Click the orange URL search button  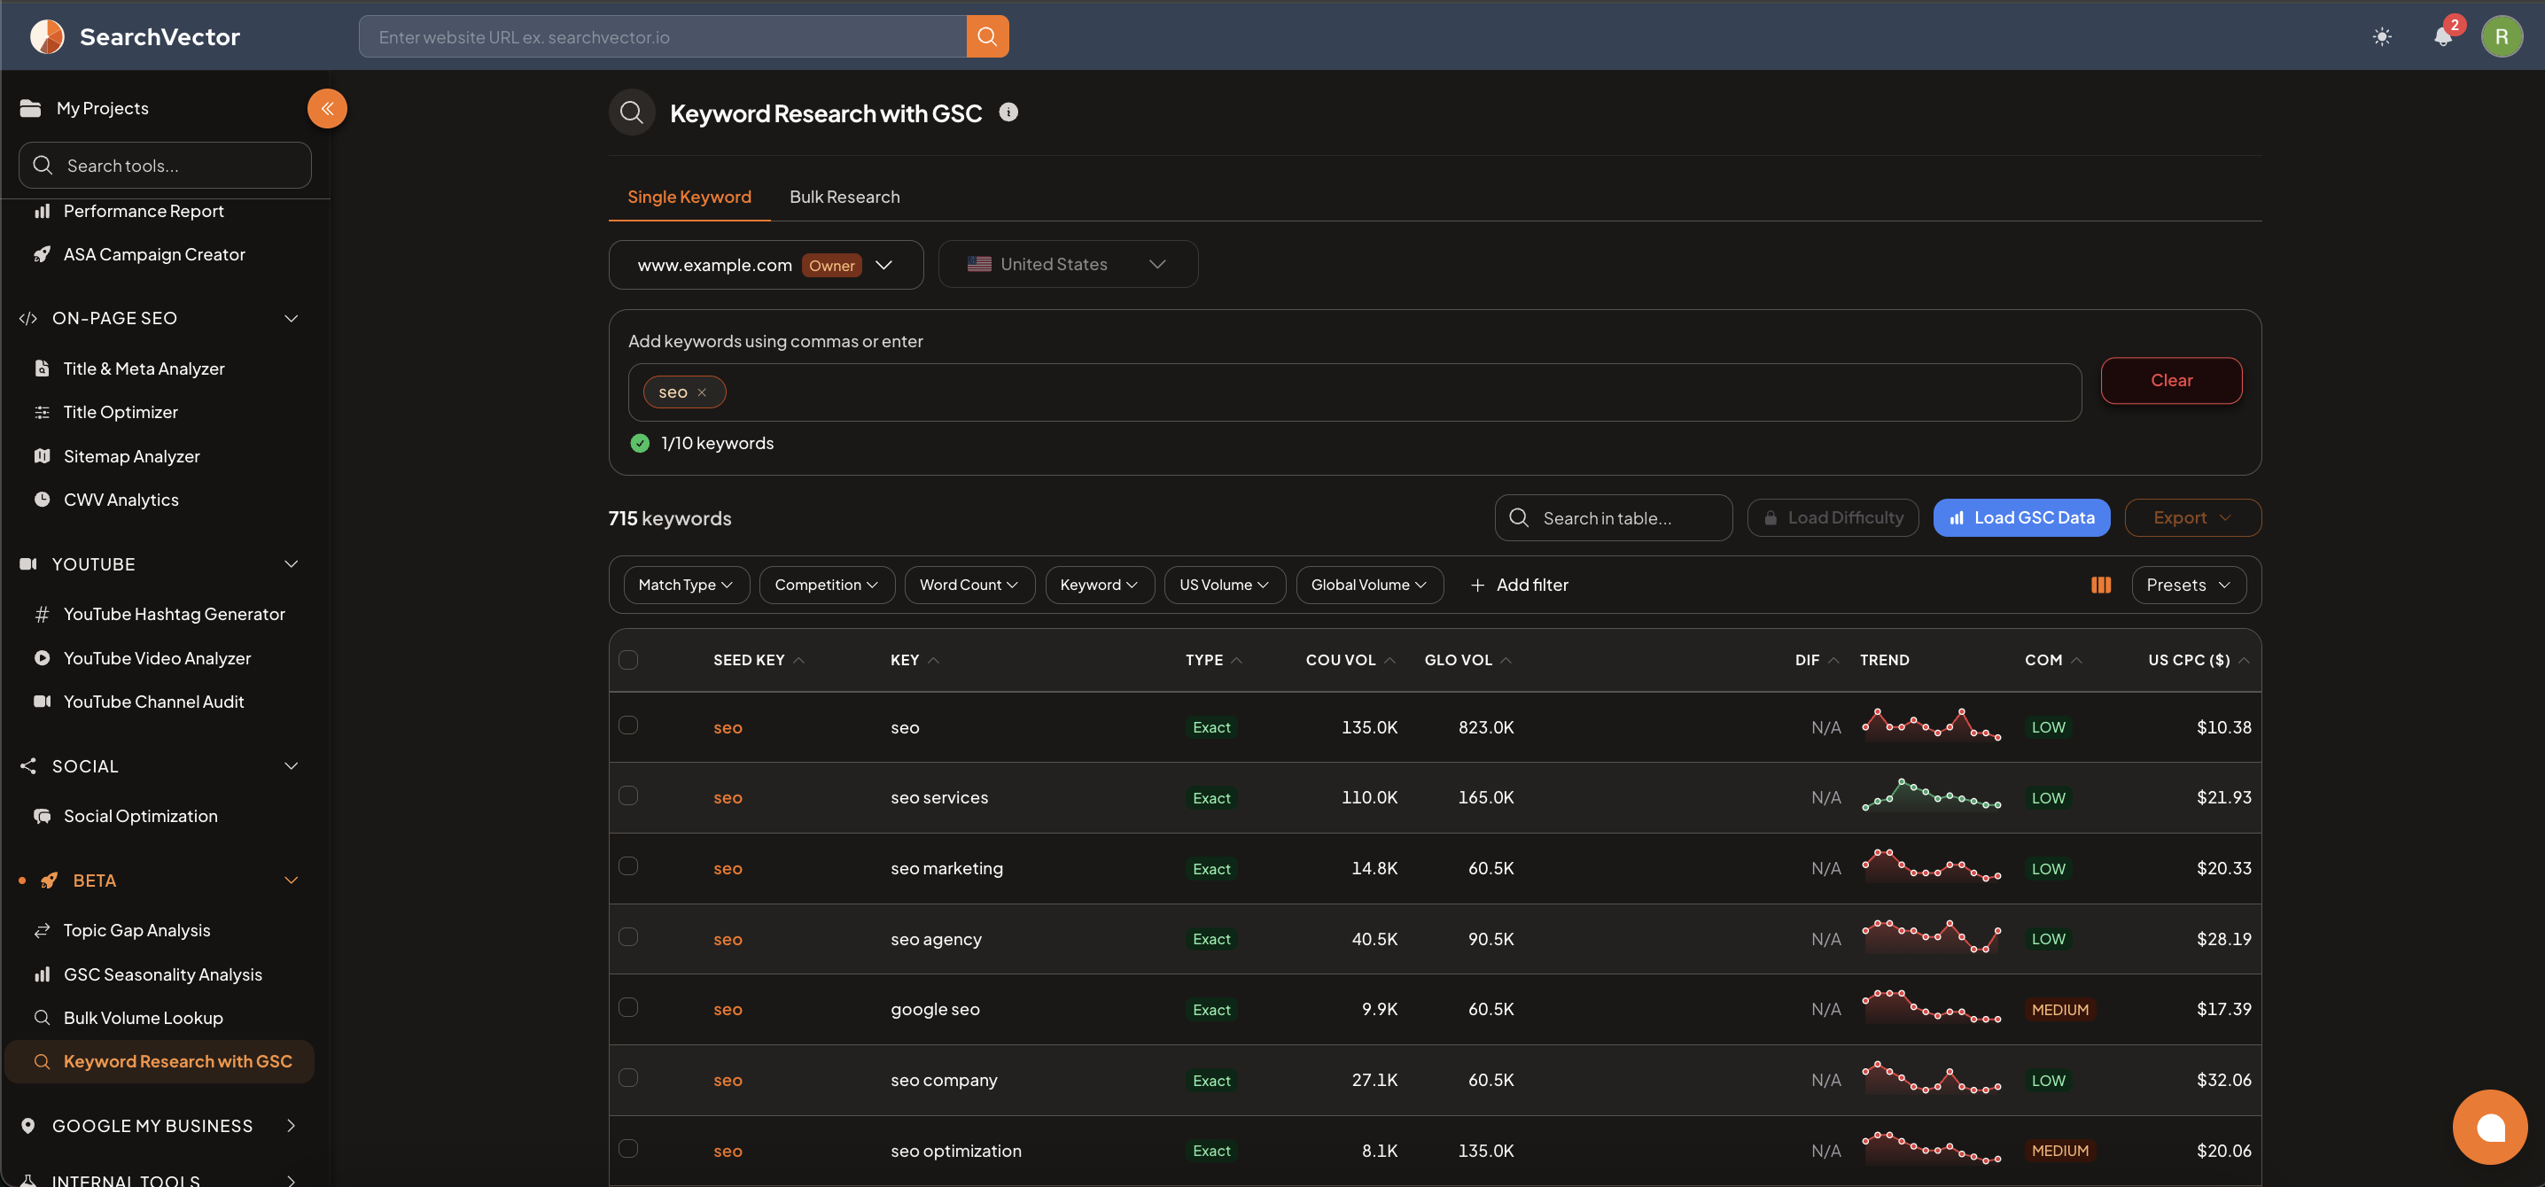(987, 36)
